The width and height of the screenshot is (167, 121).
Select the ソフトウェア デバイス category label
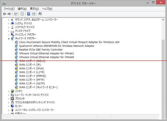coord(25,27)
